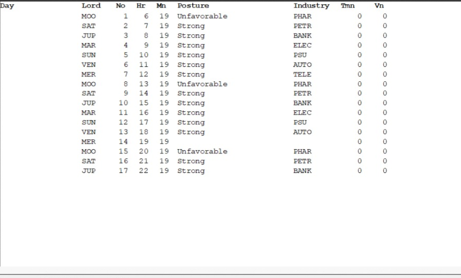
Task: Select row 14 MER with empty posture
Action: 234,142
